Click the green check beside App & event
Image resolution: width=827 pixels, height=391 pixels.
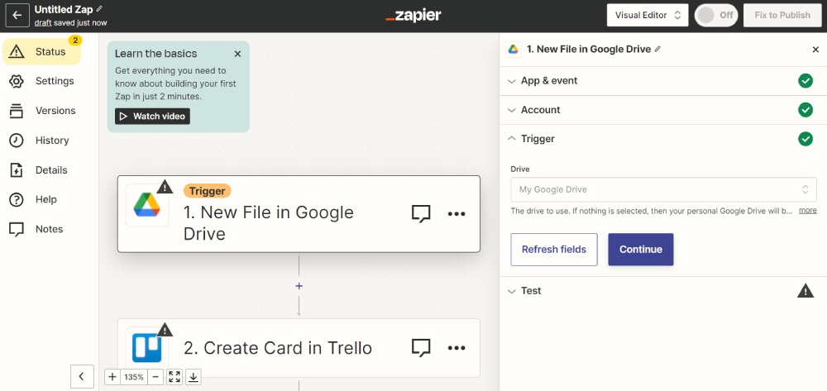click(805, 81)
